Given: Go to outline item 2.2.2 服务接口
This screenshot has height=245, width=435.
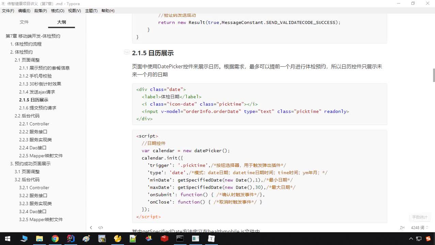Looking at the screenshot, I should click(33, 132).
